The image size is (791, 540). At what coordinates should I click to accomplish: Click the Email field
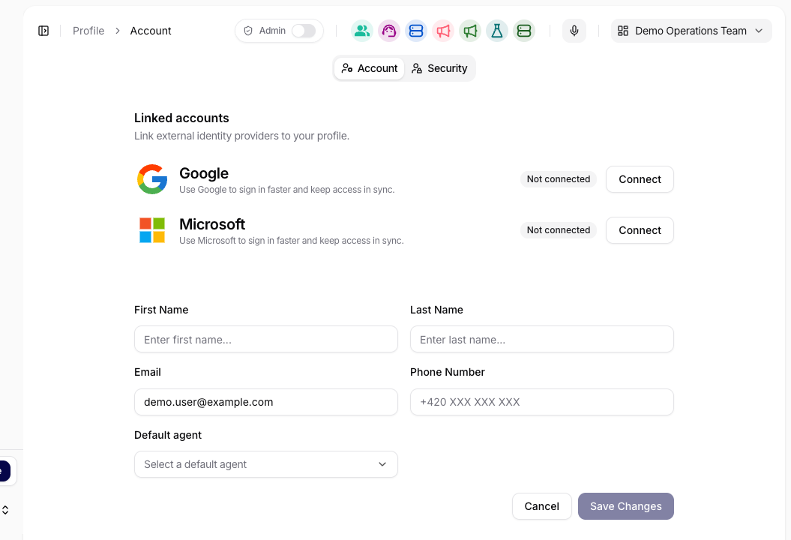(266, 402)
